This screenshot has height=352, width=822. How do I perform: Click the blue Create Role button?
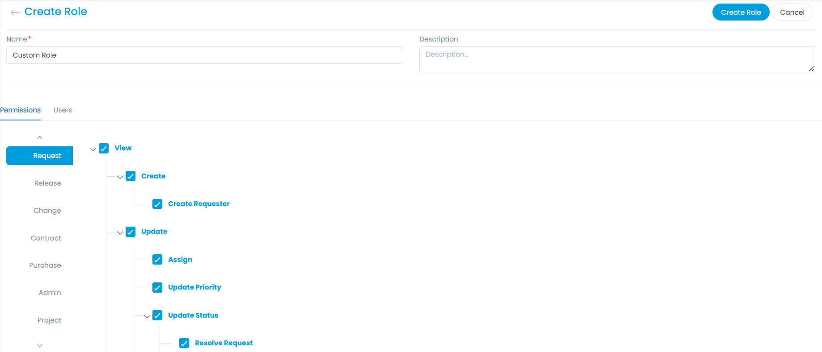pyautogui.click(x=741, y=12)
